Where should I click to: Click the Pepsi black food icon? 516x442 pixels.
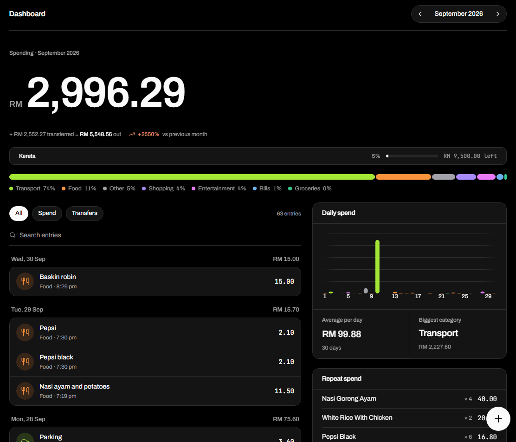click(25, 362)
